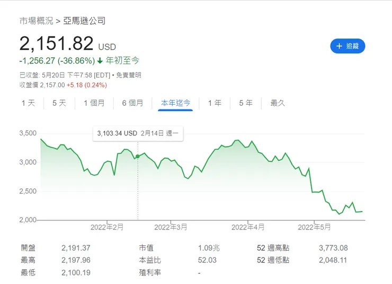Click the 2022年2月 axis label
Image resolution: width=392 pixels, height=284 pixels.
107,227
